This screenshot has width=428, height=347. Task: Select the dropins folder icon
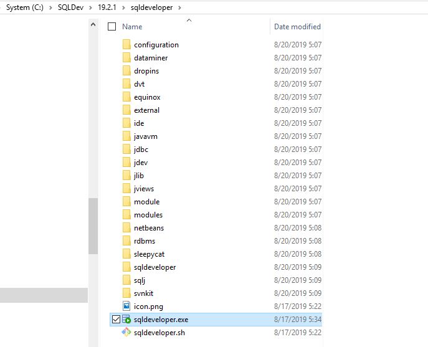point(126,71)
